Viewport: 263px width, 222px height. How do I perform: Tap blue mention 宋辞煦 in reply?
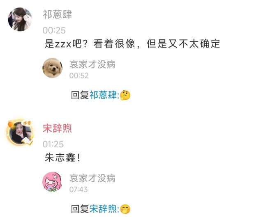(103, 209)
